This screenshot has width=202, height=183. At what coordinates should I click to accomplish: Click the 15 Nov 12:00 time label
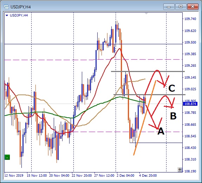tap(37, 176)
